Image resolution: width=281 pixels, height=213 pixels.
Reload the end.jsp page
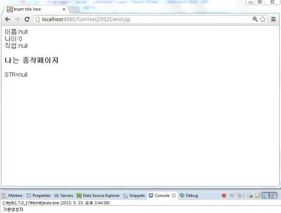click(27, 19)
